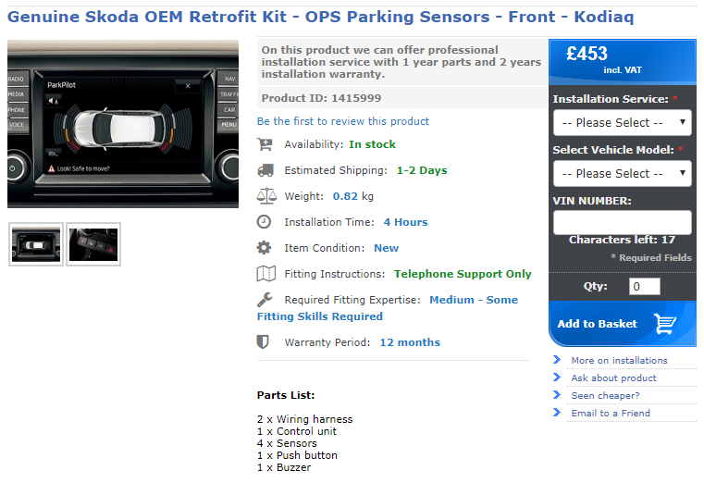Click the Email to a Friend link
The image size is (704, 483).
pyautogui.click(x=611, y=413)
